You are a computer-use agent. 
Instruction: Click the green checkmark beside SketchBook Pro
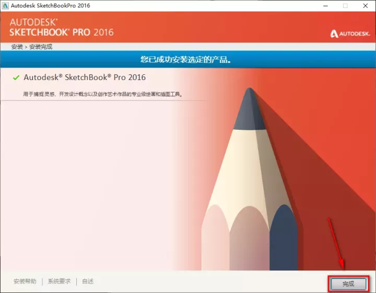coord(16,77)
